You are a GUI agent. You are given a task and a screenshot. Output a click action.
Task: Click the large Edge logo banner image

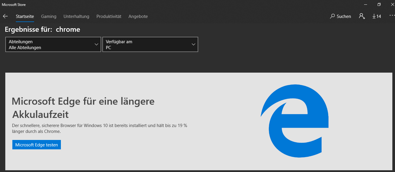click(294, 121)
